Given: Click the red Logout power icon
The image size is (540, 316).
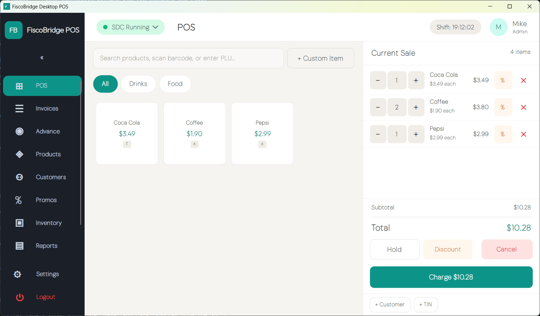Looking at the screenshot, I should click(x=20, y=297).
